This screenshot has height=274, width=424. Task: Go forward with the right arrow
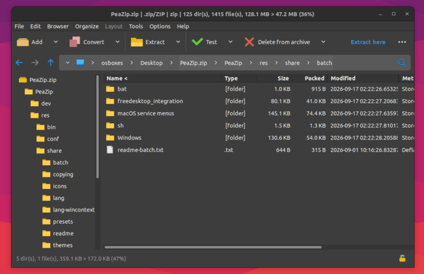pos(35,63)
